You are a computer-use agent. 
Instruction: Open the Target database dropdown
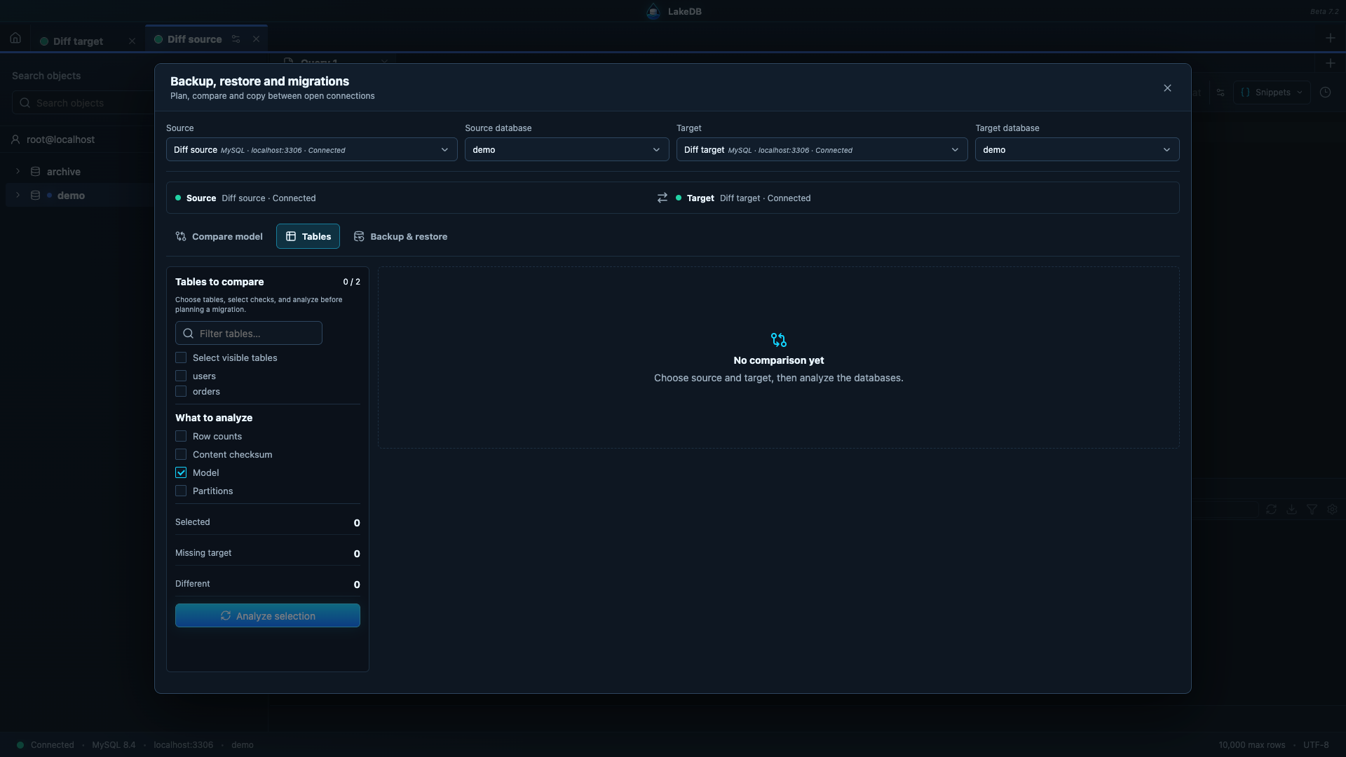(1077, 149)
